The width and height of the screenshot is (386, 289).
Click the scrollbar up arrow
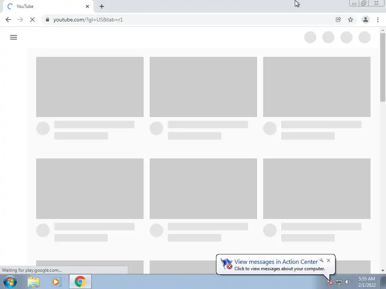click(383, 30)
